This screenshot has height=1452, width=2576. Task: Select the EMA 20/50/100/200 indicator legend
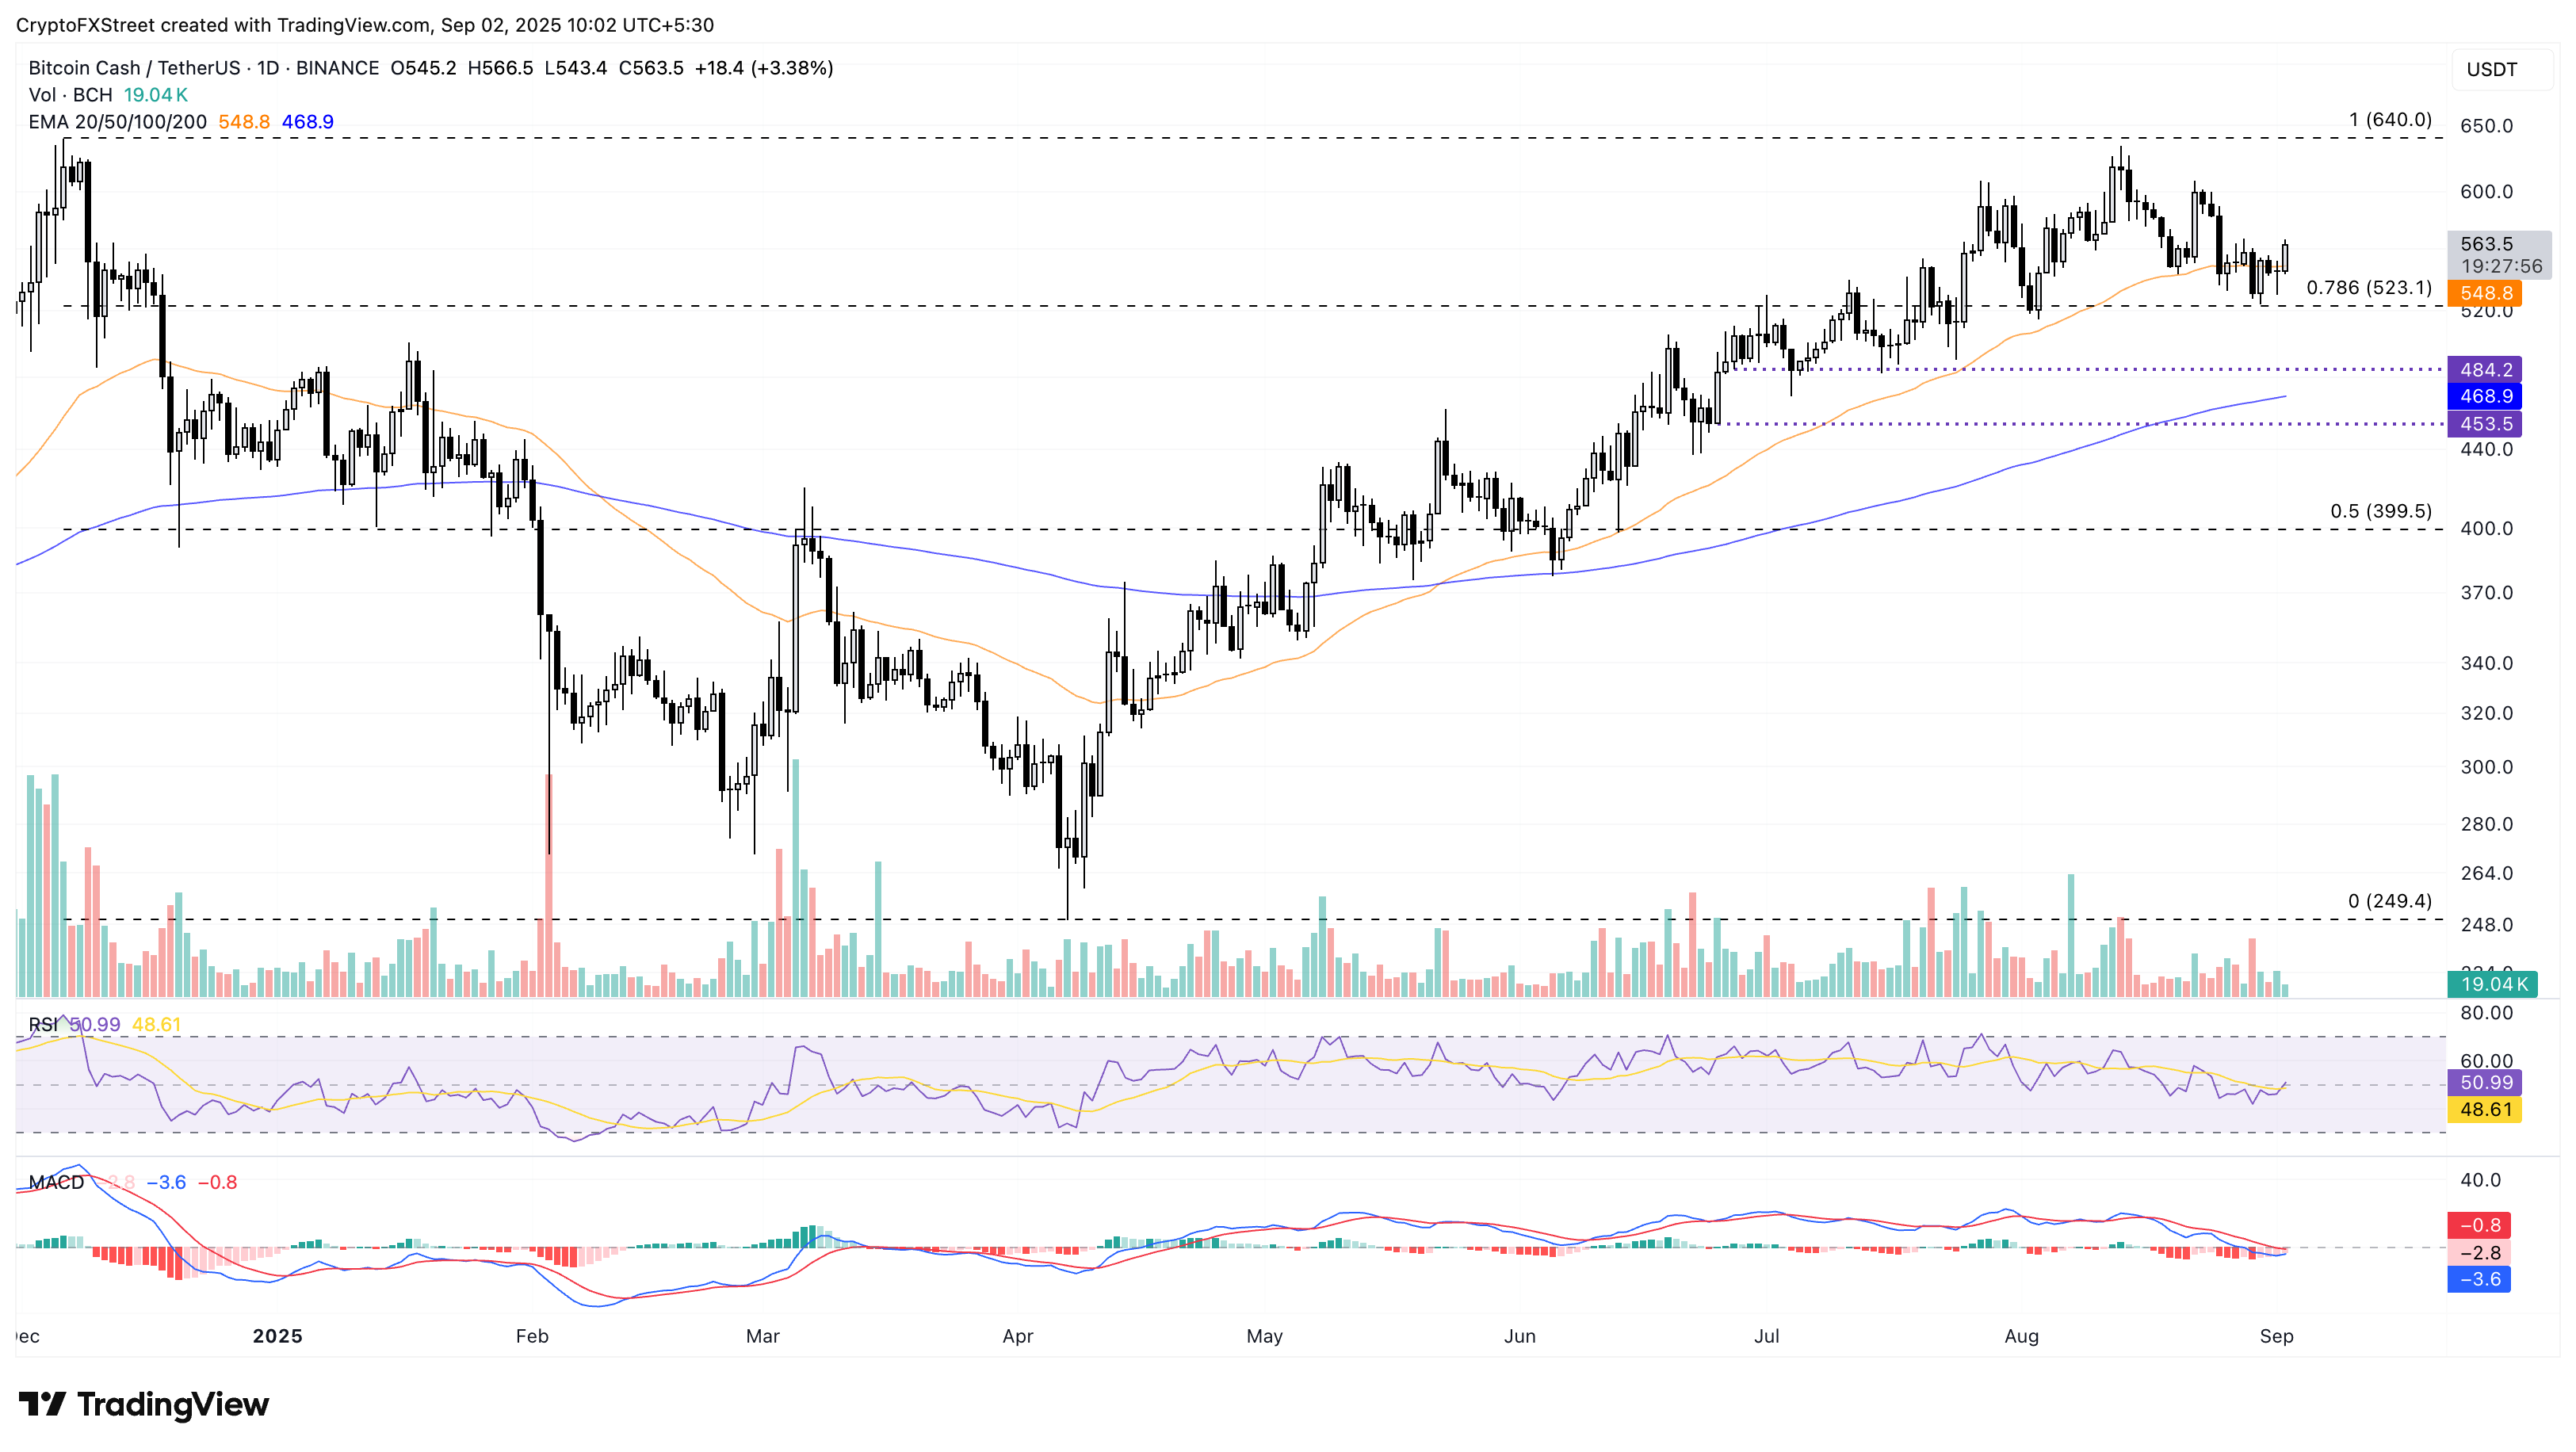tap(117, 122)
